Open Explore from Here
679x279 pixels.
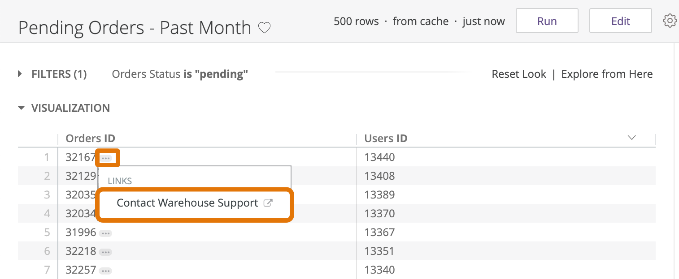click(607, 74)
